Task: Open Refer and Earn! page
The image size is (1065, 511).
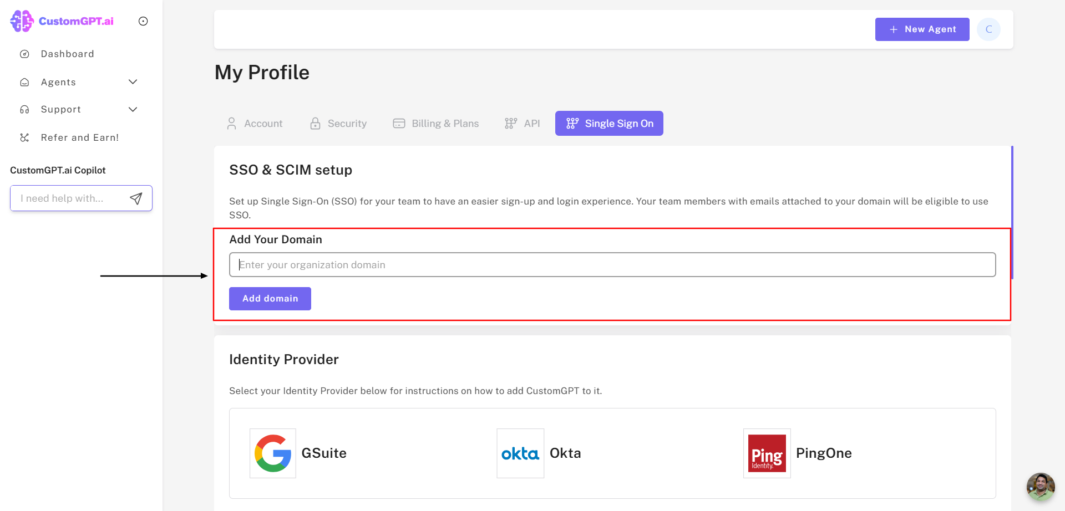Action: point(80,137)
